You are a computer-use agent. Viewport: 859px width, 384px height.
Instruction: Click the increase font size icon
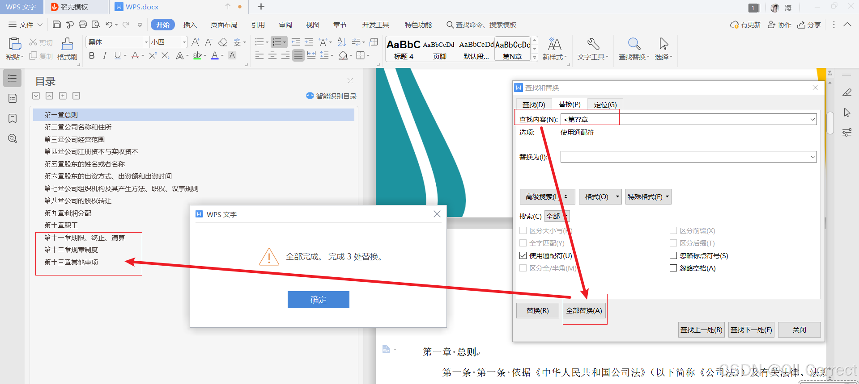point(196,42)
